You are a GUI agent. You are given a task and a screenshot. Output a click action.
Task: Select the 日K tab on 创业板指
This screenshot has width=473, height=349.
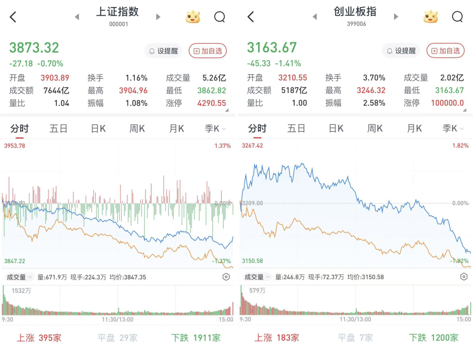coord(336,129)
